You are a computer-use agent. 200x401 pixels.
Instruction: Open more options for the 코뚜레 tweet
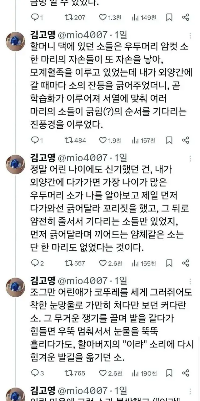click(x=191, y=281)
